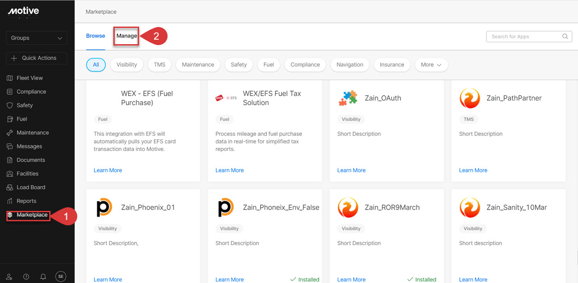This screenshot has width=578, height=283.
Task: Open Fleet View via its map icon
Action: [10, 78]
